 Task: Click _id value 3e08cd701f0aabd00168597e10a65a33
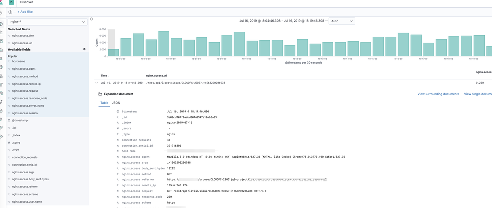tap(192, 117)
